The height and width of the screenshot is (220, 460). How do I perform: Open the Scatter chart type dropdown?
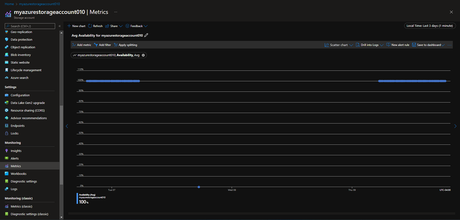point(339,45)
